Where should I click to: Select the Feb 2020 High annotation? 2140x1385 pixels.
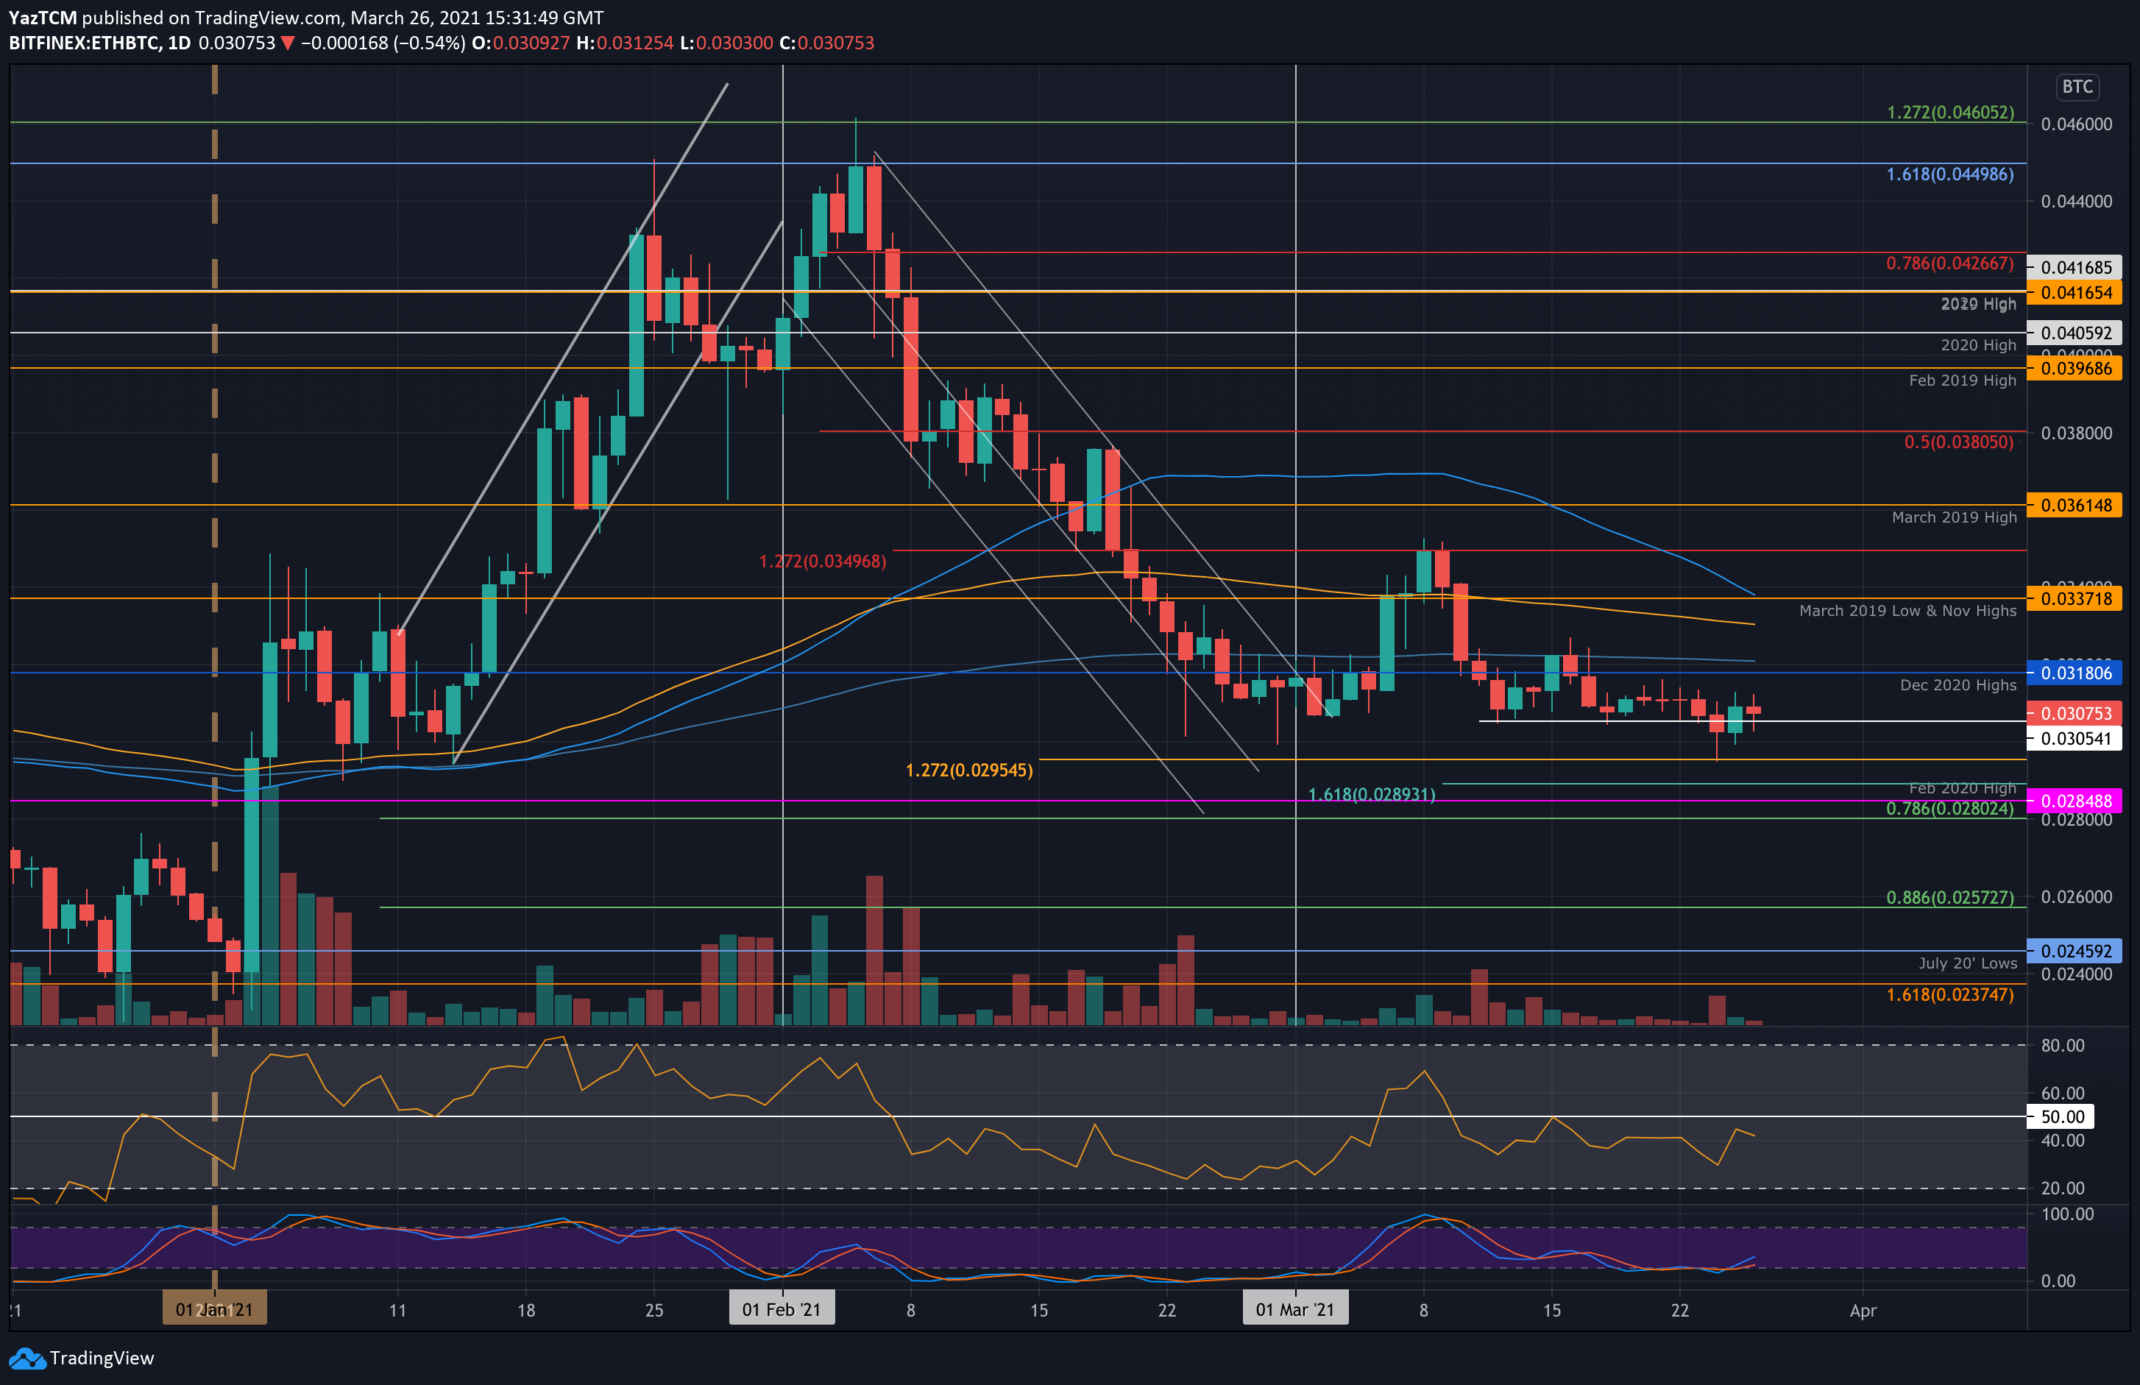pos(1962,788)
